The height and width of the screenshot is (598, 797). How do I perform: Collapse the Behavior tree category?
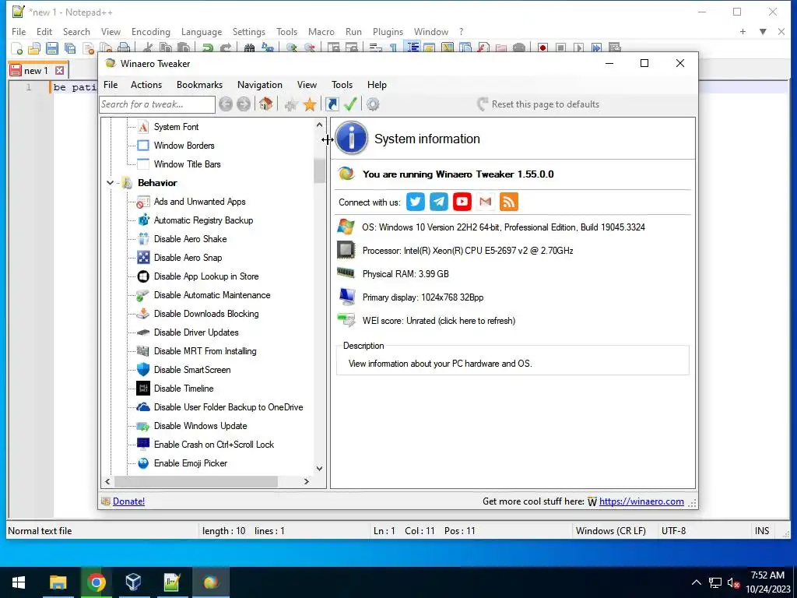click(110, 182)
